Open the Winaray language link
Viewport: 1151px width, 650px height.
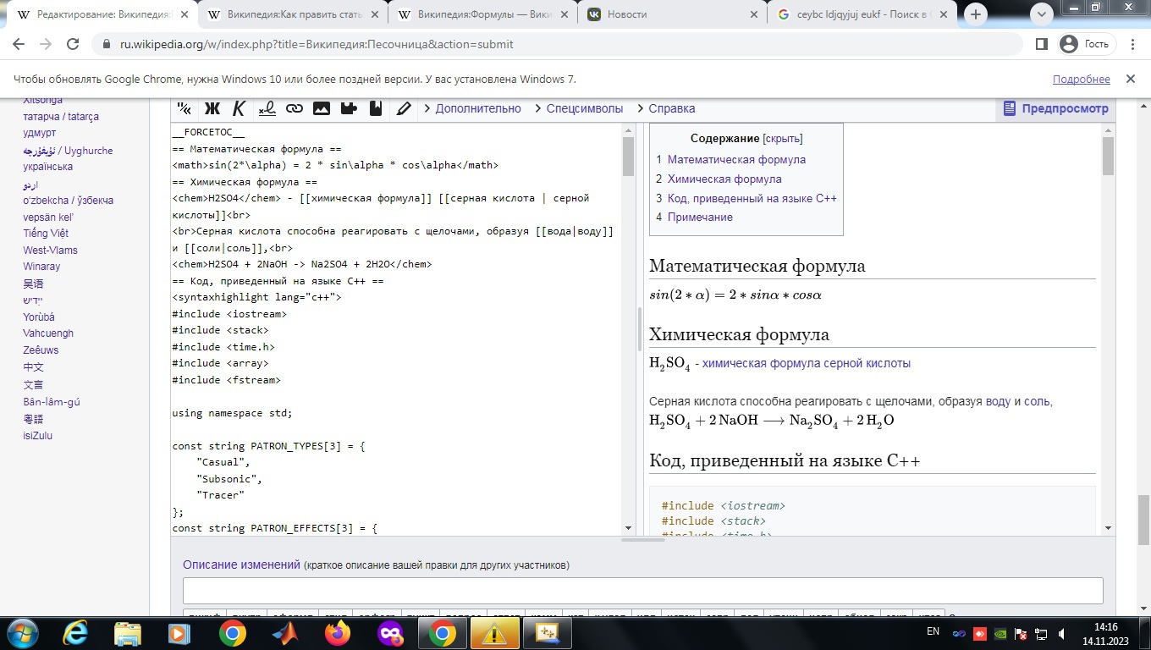click(x=41, y=267)
